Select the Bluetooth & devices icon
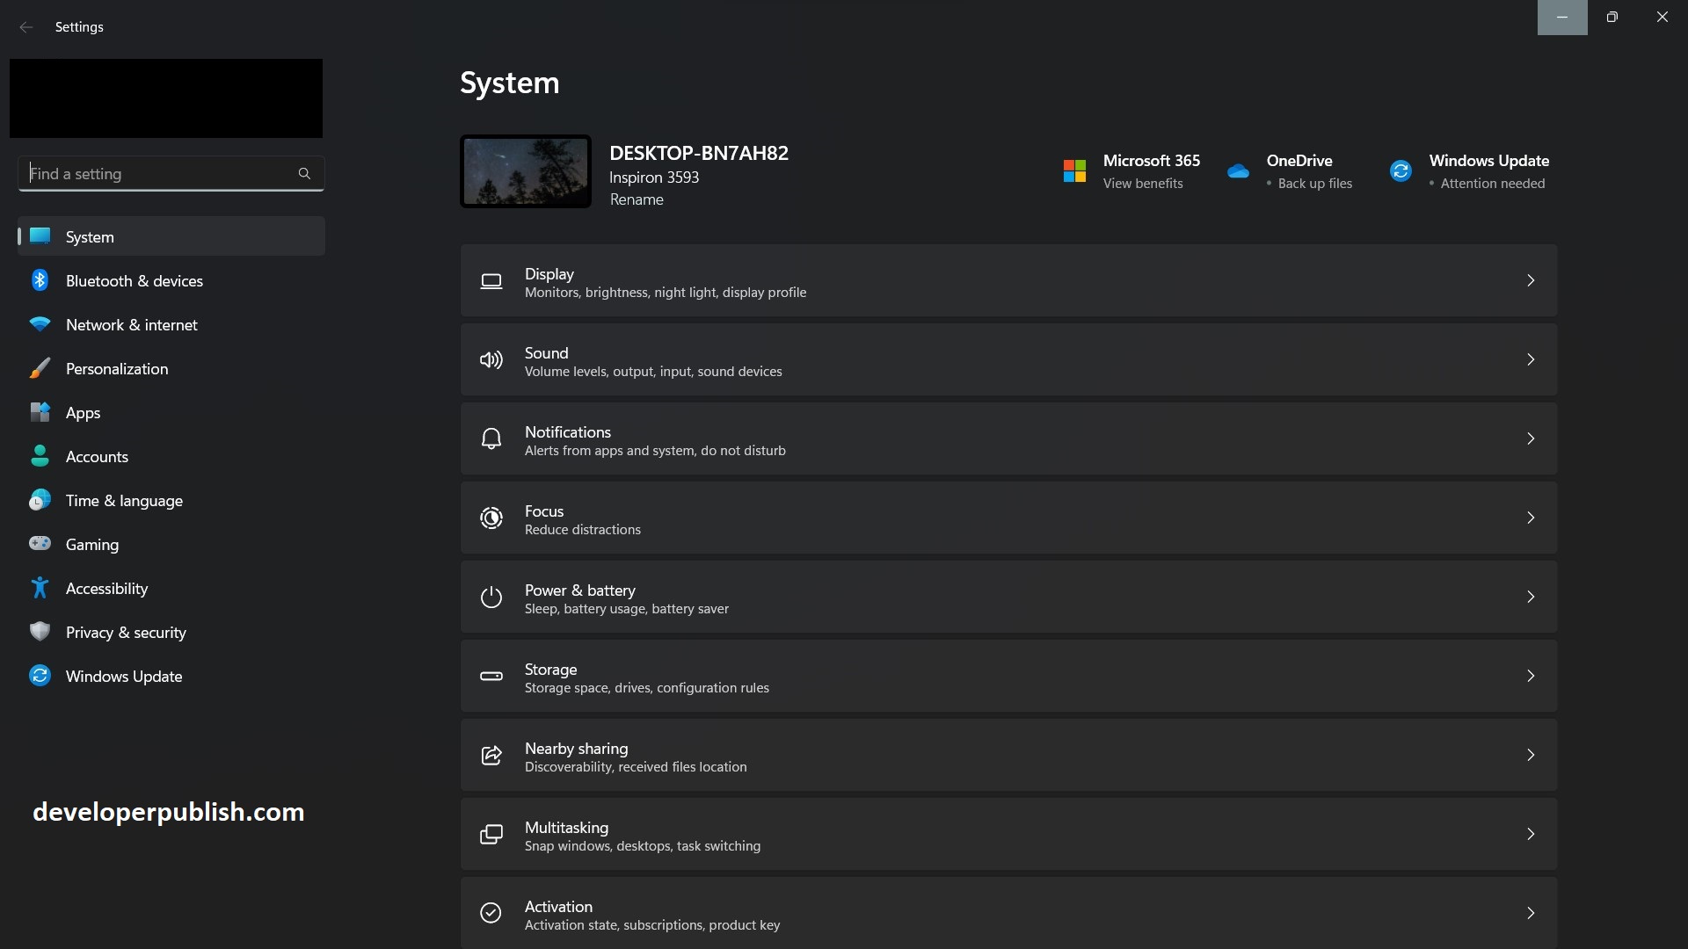 pyautogui.click(x=40, y=280)
